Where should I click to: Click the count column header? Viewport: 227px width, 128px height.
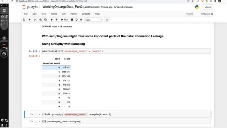[x=67, y=59]
